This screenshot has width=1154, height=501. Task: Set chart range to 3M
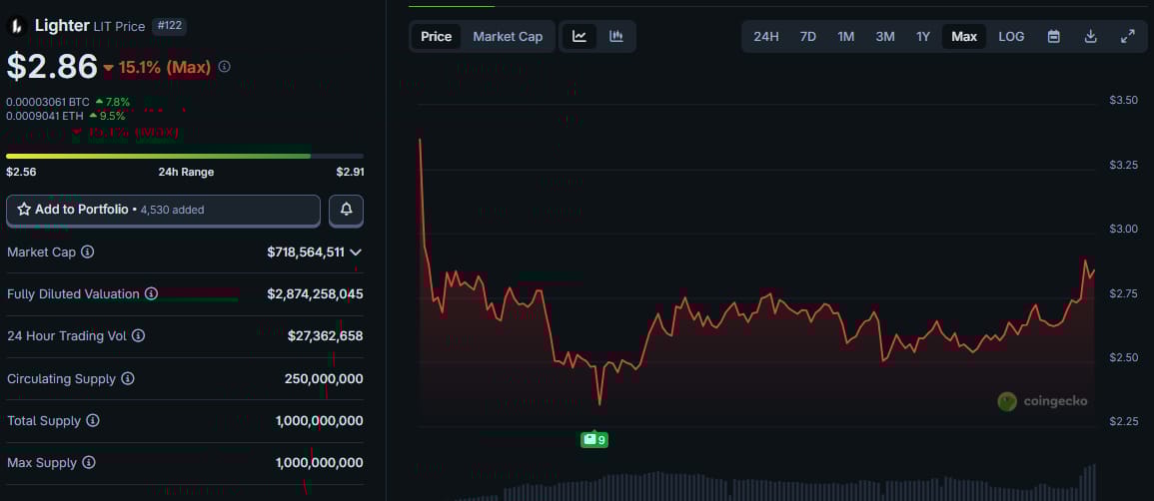coord(884,36)
